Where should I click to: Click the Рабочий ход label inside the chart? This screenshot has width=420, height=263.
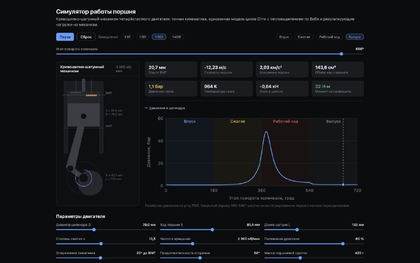(285, 122)
